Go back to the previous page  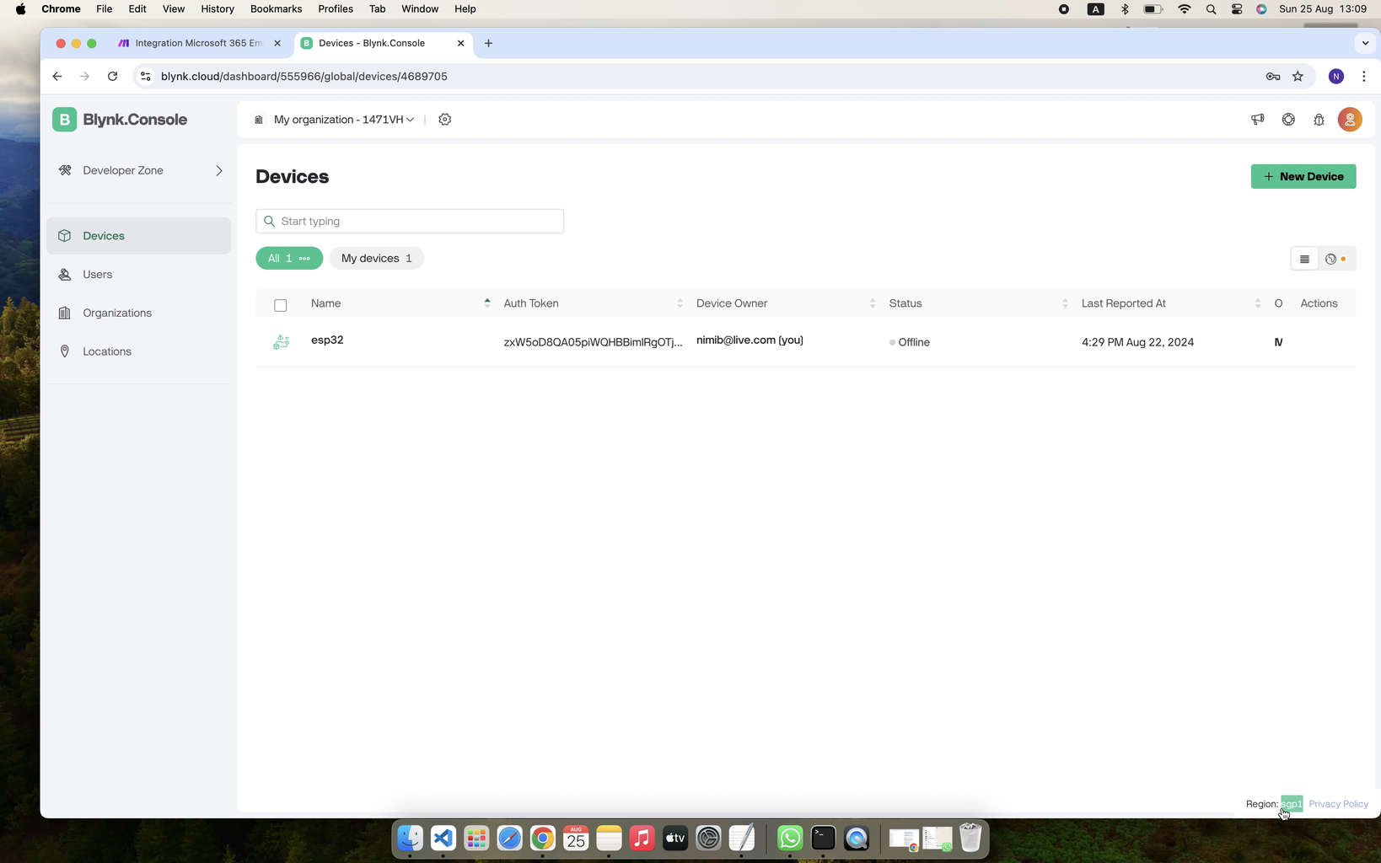pos(56,77)
